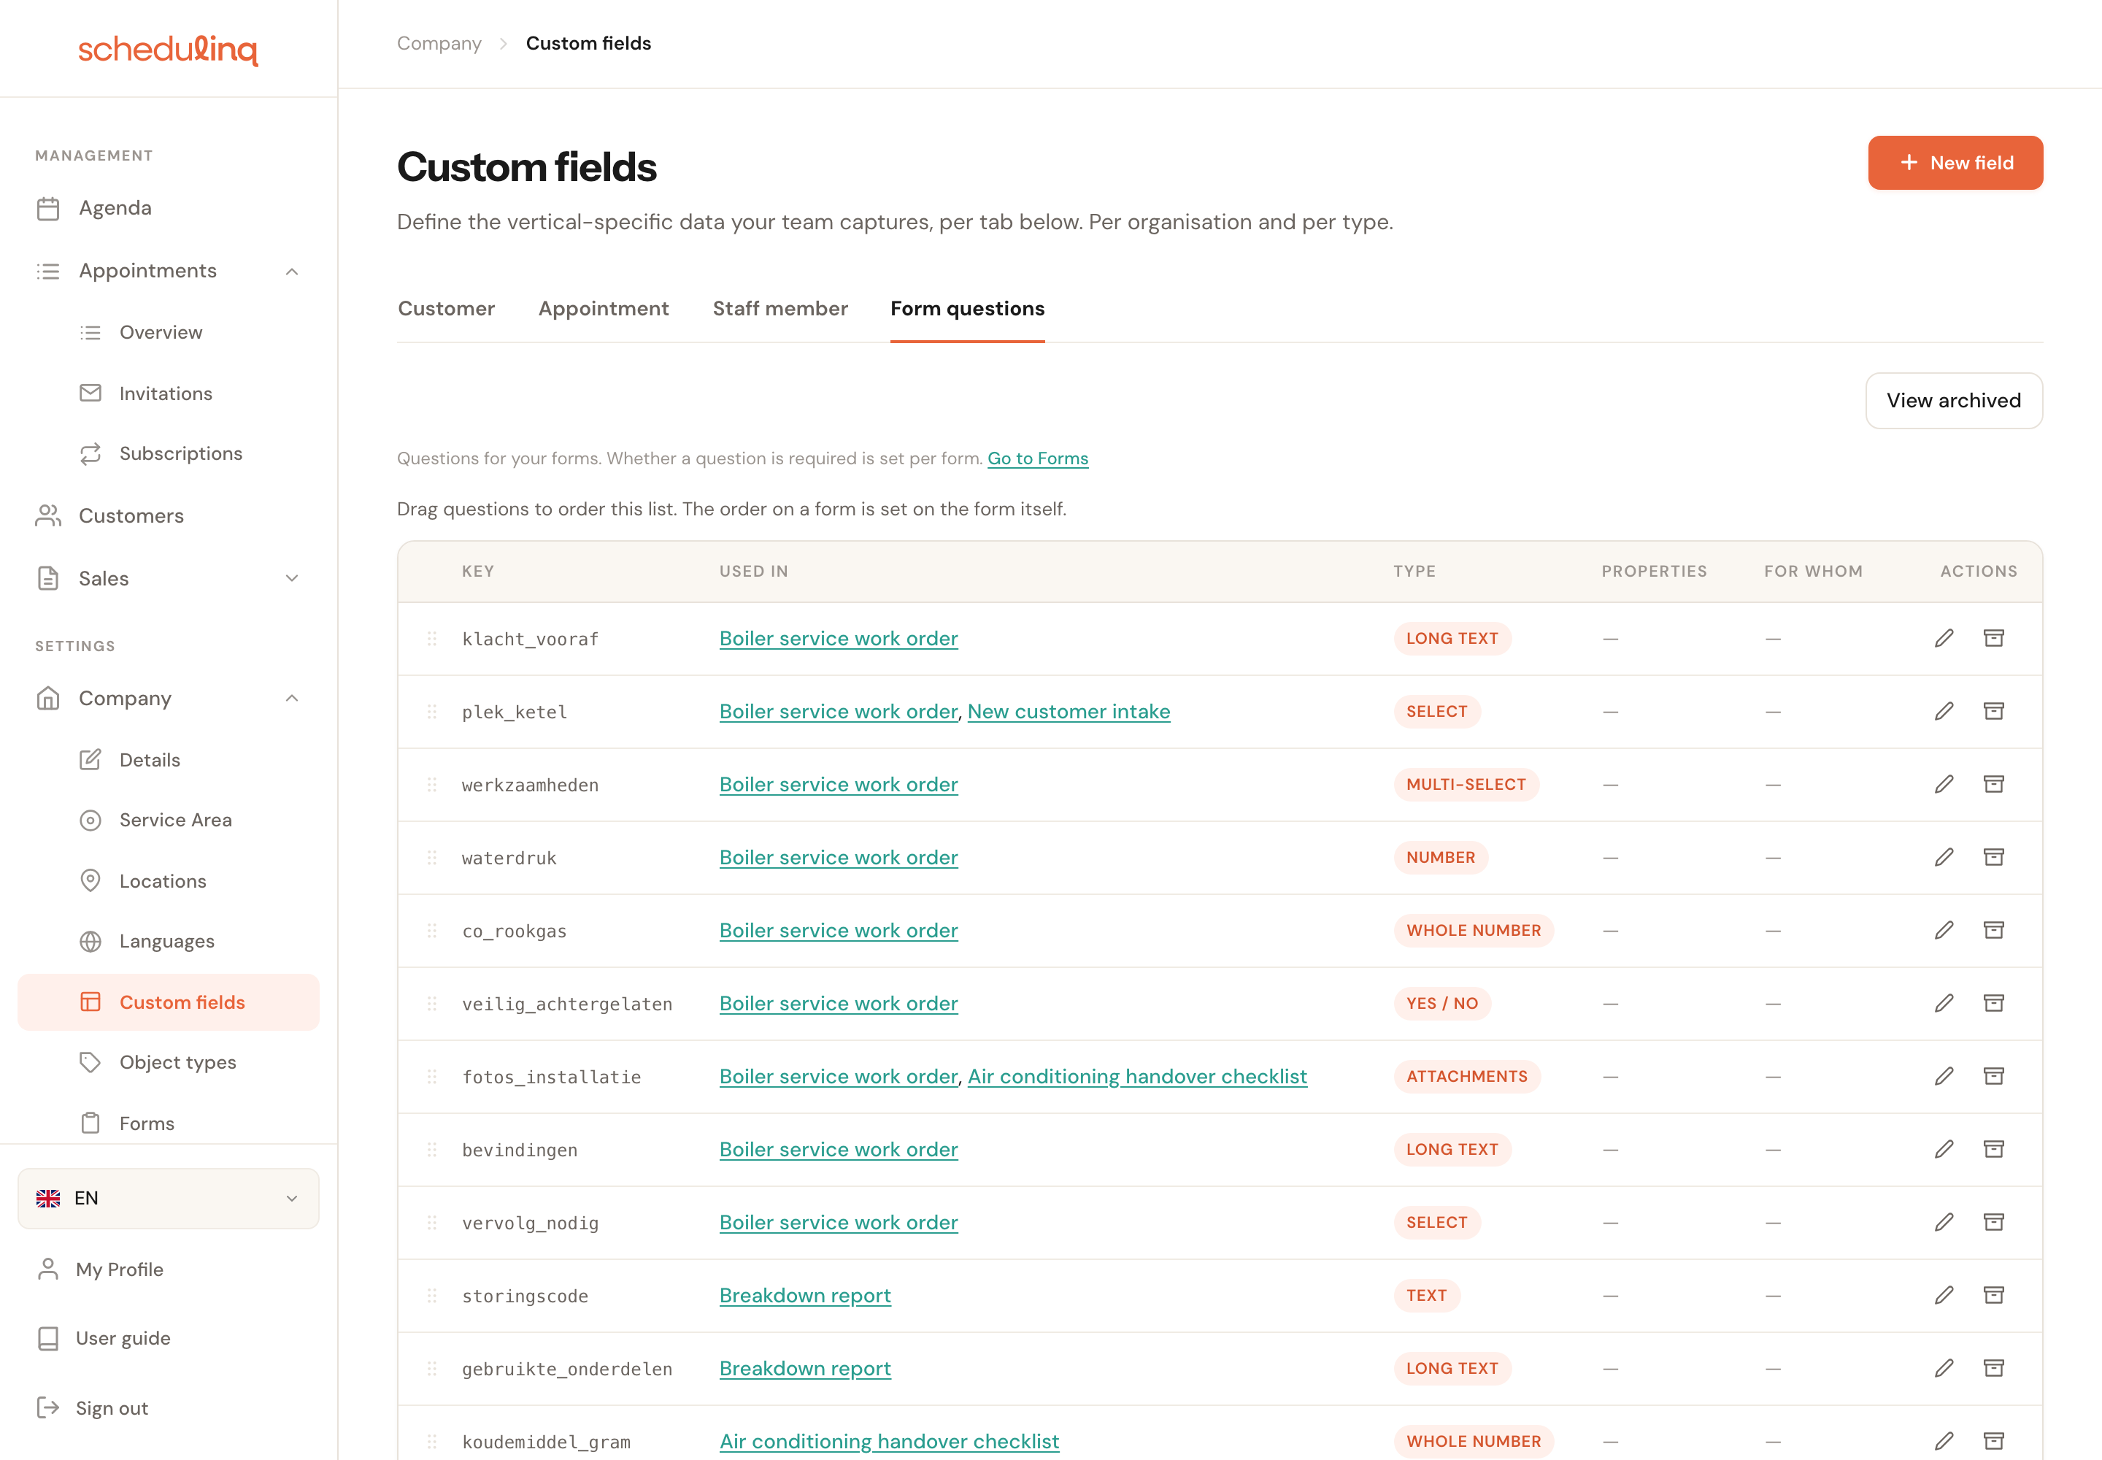
Task: Switch to the Appointment tab
Action: [604, 310]
